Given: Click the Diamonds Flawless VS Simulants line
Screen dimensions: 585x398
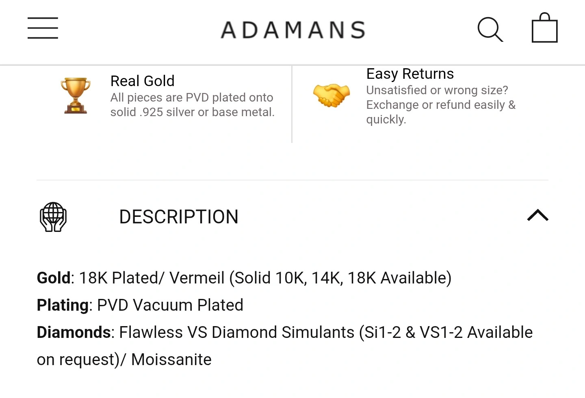Looking at the screenshot, I should pyautogui.click(x=285, y=346).
